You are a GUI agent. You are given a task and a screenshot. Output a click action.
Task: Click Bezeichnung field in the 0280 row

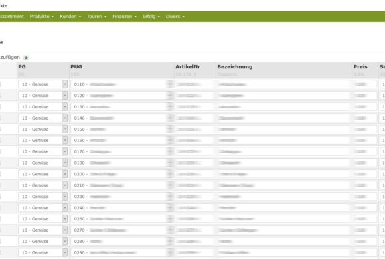tap(284, 242)
